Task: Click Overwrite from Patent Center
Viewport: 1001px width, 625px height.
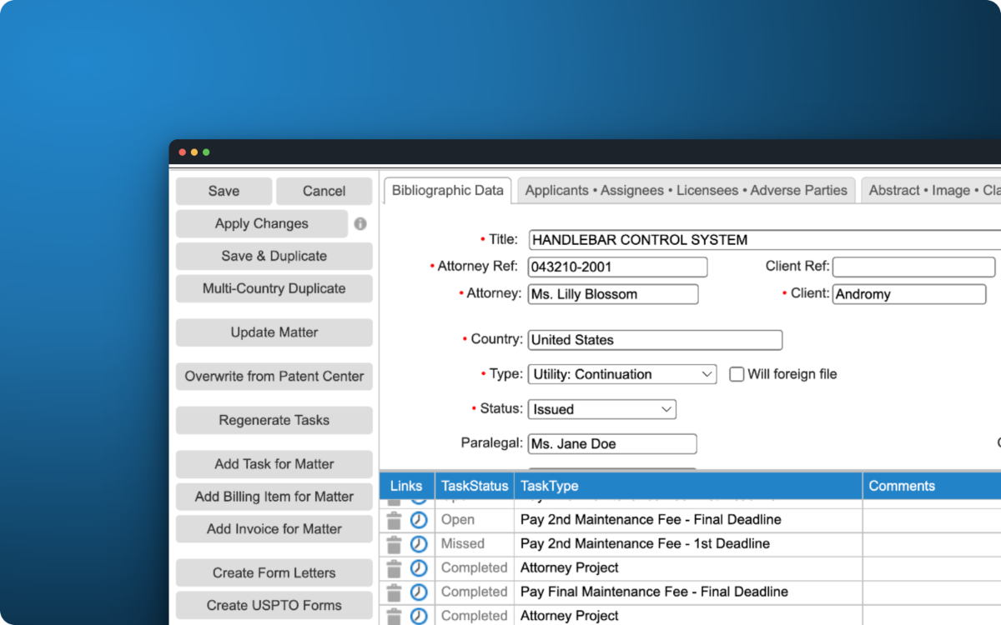Action: (x=274, y=376)
